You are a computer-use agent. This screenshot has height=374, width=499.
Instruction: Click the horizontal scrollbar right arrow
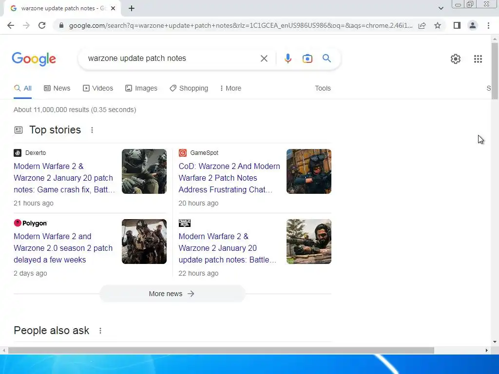tap(487, 351)
